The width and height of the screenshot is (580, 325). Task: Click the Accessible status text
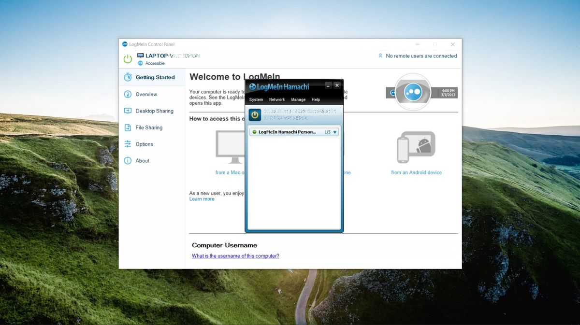tap(155, 63)
